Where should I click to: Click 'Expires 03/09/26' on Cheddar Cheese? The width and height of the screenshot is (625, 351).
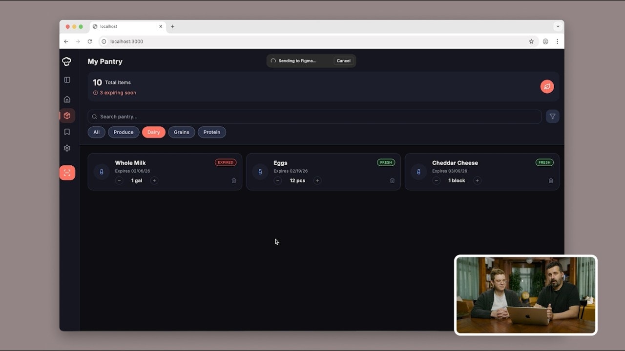point(450,171)
